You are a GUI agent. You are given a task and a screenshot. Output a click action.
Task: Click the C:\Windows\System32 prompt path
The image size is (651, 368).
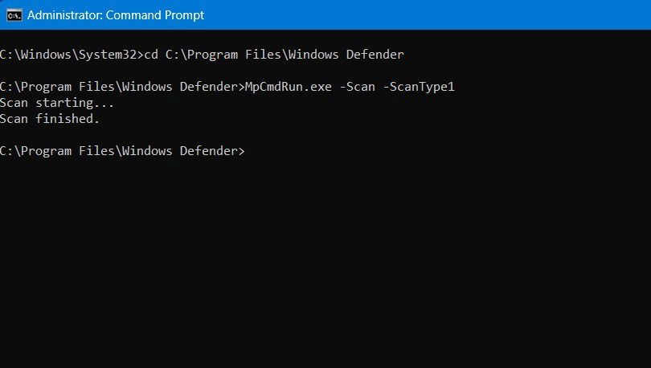68,55
